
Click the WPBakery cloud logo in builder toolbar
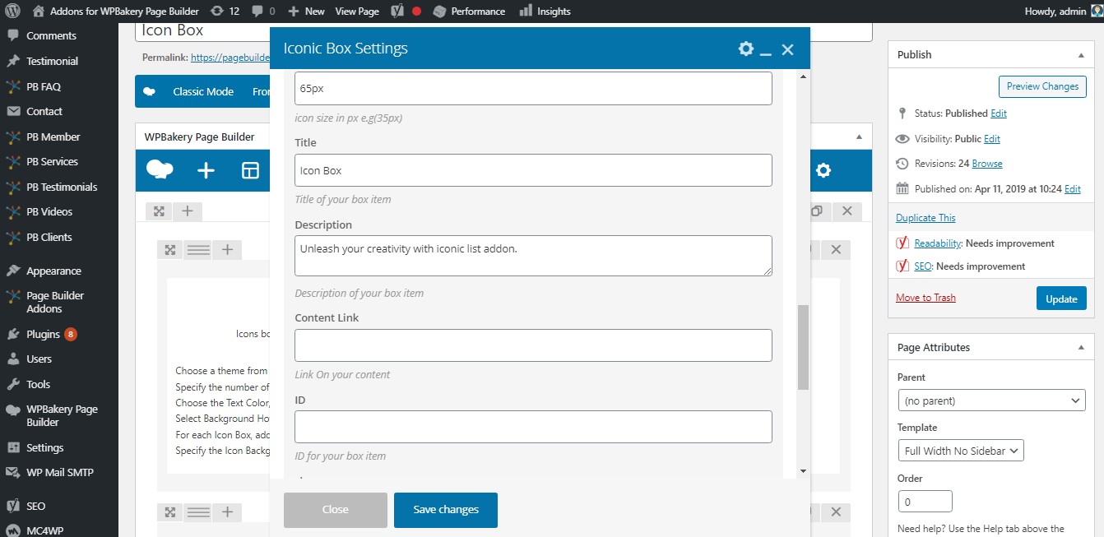pyautogui.click(x=160, y=170)
